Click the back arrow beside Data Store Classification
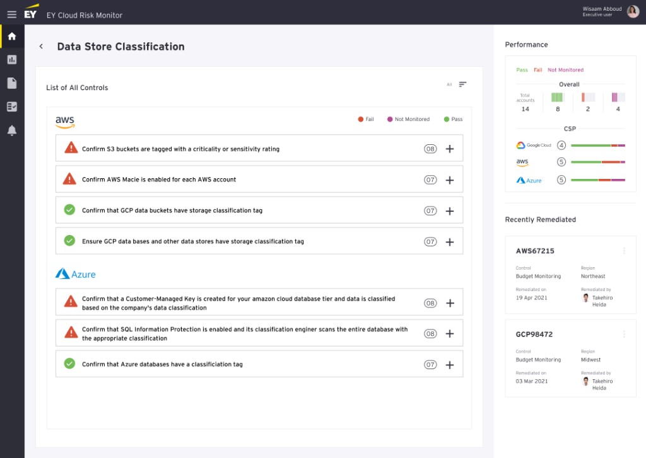 (41, 46)
